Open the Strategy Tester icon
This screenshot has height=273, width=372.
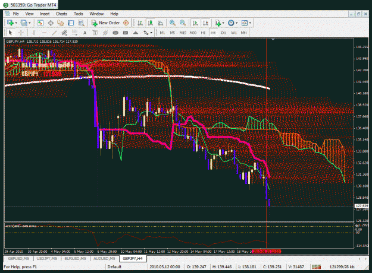[x=81, y=23]
